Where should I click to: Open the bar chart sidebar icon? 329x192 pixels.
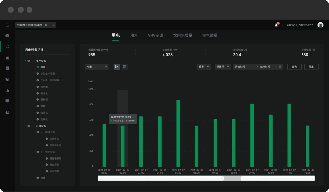(7, 90)
